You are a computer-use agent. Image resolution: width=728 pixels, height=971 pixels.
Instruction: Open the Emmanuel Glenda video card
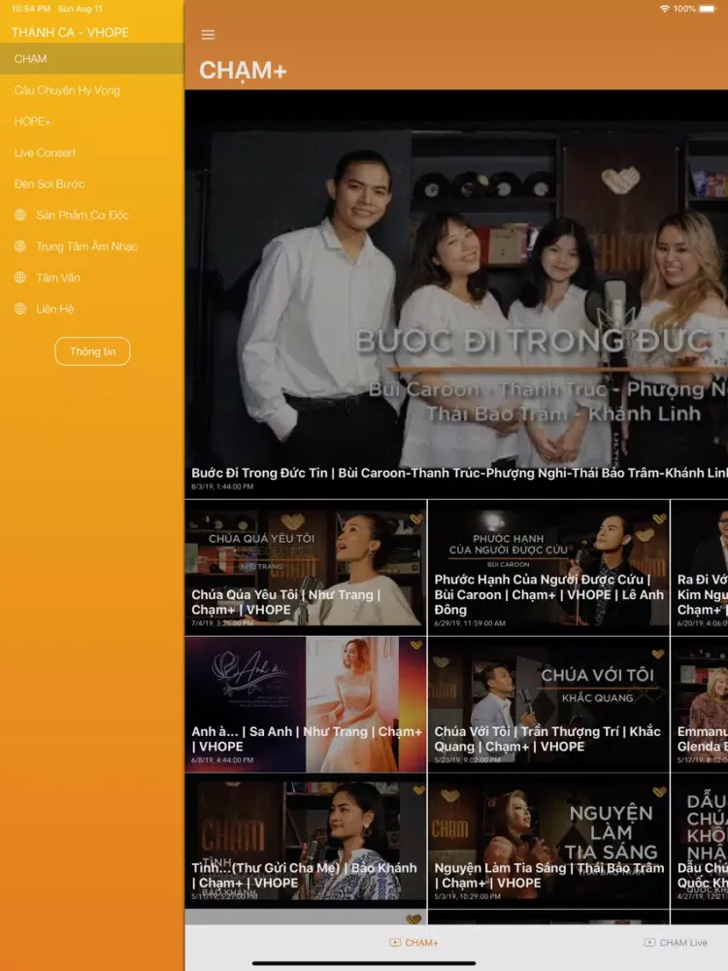[700, 704]
